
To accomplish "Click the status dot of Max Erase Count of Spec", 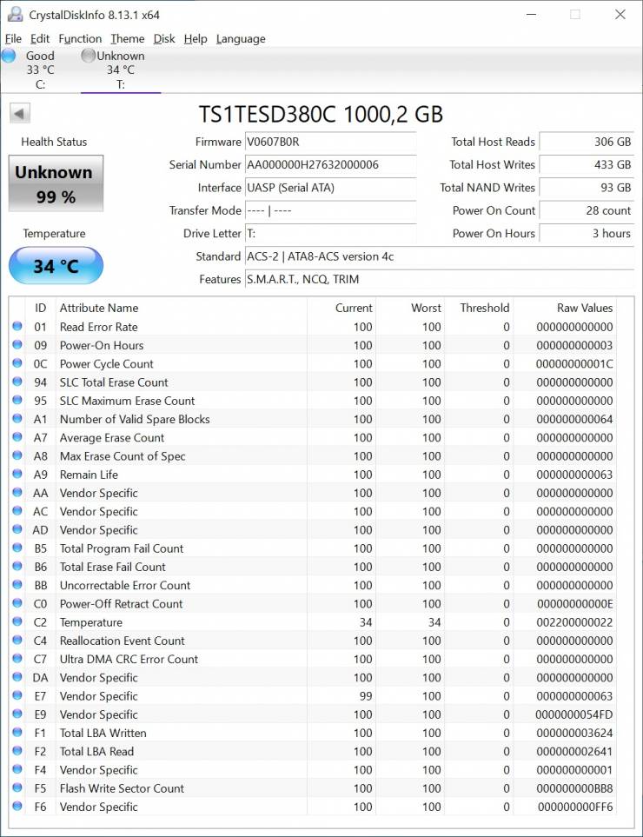I will (x=17, y=455).
